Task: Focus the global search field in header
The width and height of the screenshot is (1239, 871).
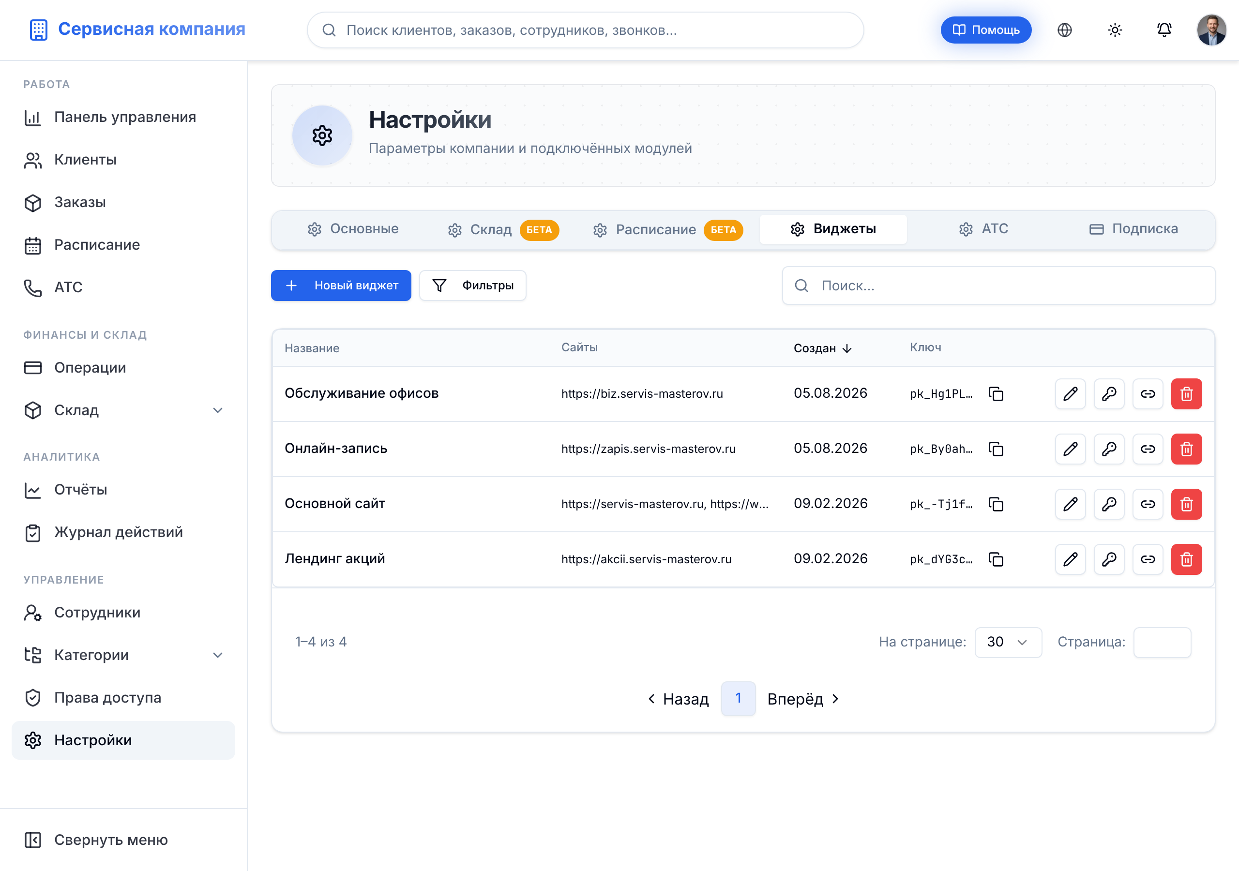Action: pos(586,30)
